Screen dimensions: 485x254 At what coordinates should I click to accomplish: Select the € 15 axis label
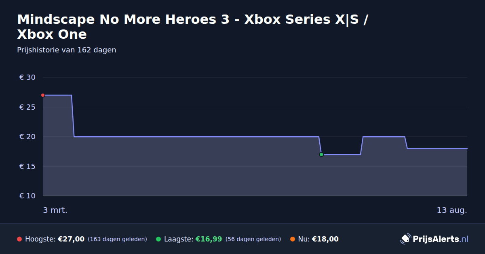point(27,167)
